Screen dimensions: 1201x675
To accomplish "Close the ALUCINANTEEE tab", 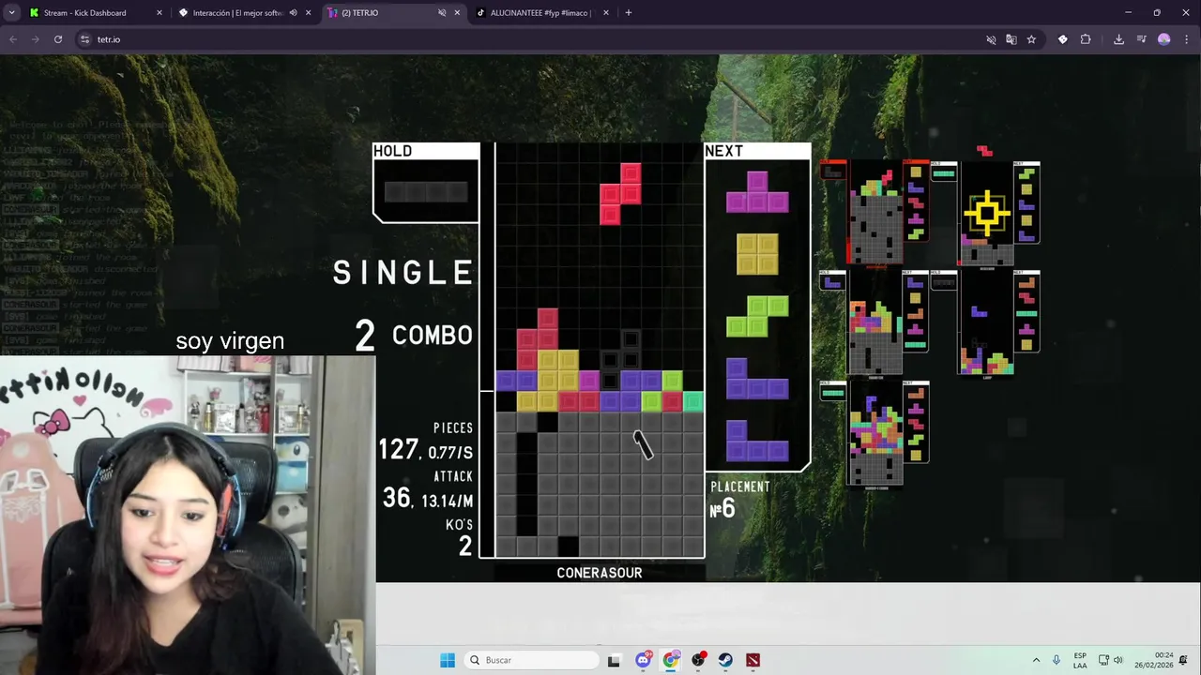I will (605, 13).
